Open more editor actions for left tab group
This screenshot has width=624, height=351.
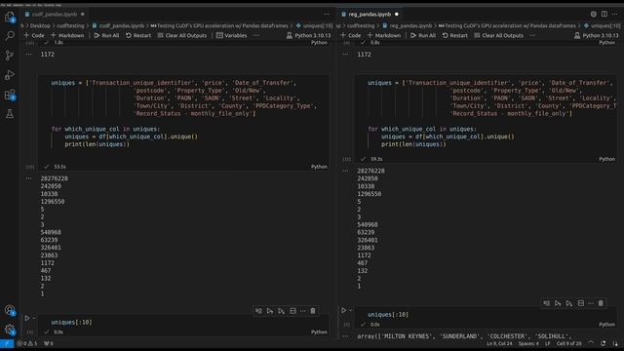point(327,14)
